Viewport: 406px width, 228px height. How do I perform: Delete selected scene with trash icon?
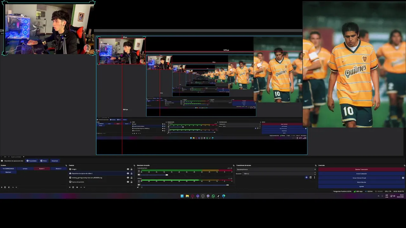click(x=5, y=187)
